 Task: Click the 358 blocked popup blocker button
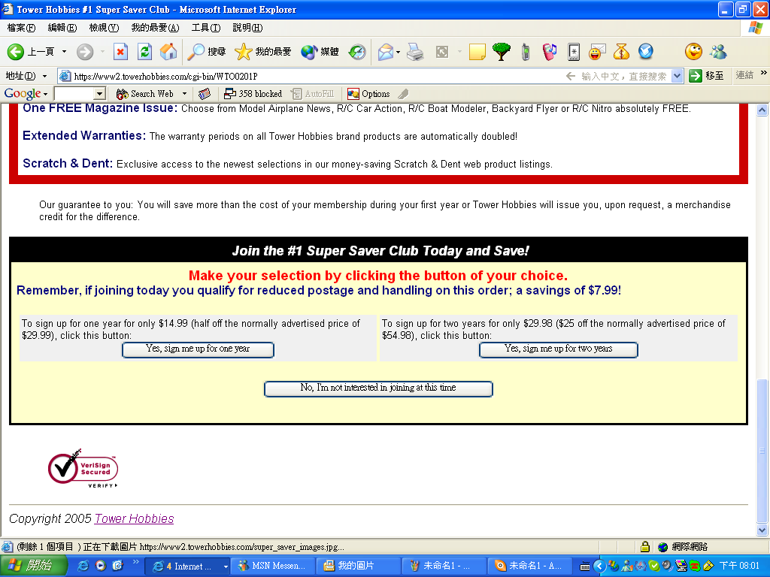point(253,94)
